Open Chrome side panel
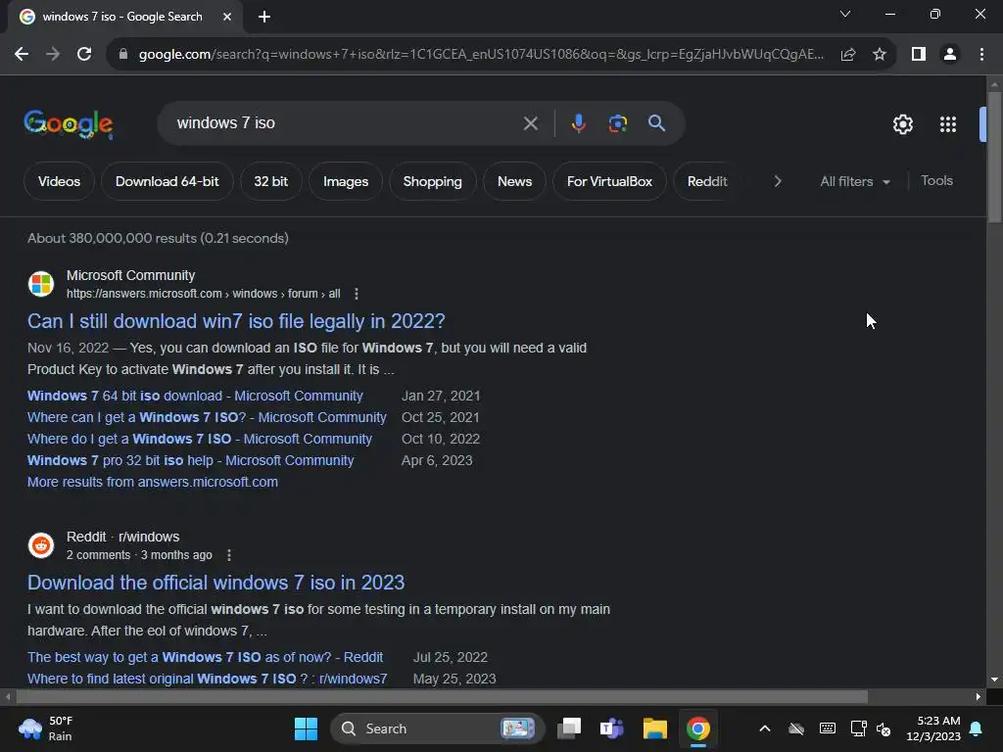 pyautogui.click(x=919, y=55)
